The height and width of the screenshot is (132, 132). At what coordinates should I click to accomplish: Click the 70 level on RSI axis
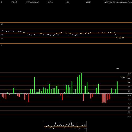pos(2,30)
